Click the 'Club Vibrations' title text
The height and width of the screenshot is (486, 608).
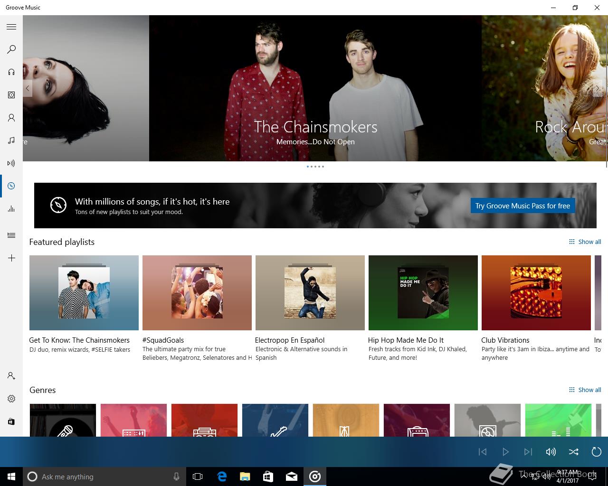pos(505,340)
